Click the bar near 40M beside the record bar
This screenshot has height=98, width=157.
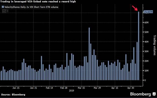tap(137, 61)
